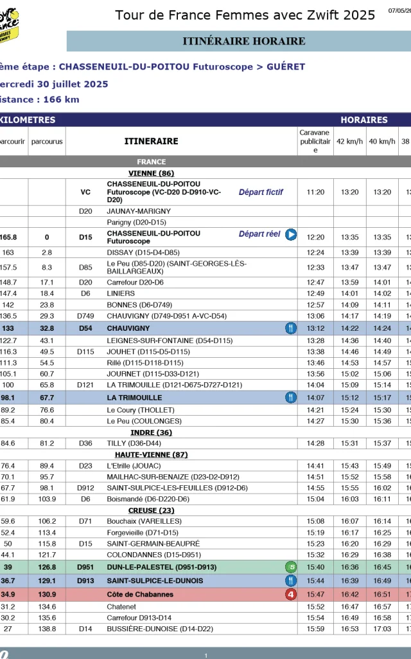Click the road code VC at Départ fictif
This screenshot has height=659, width=411.
(x=85, y=192)
